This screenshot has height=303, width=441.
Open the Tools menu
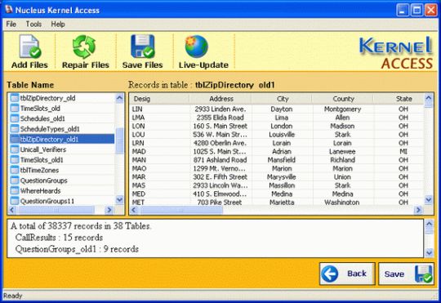tap(33, 25)
